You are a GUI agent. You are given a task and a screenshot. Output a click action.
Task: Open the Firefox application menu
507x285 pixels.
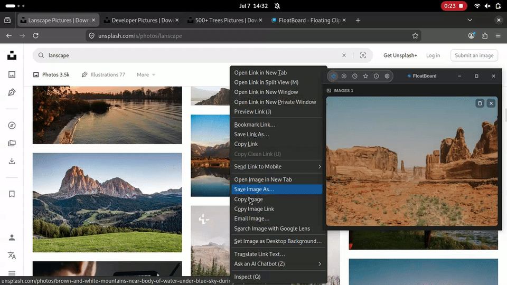[x=498, y=36]
